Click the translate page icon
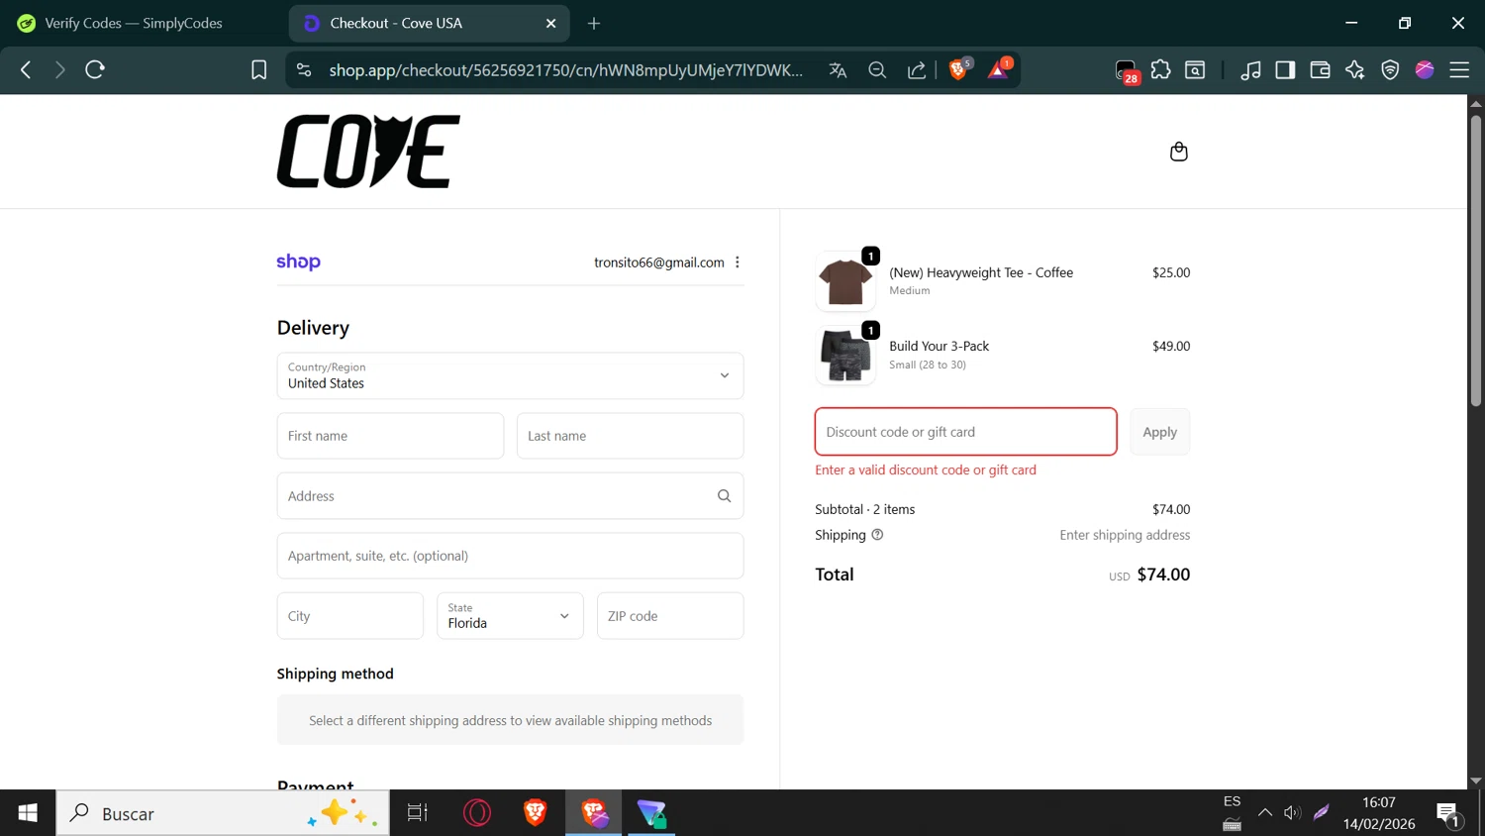The width and height of the screenshot is (1485, 836). click(838, 69)
